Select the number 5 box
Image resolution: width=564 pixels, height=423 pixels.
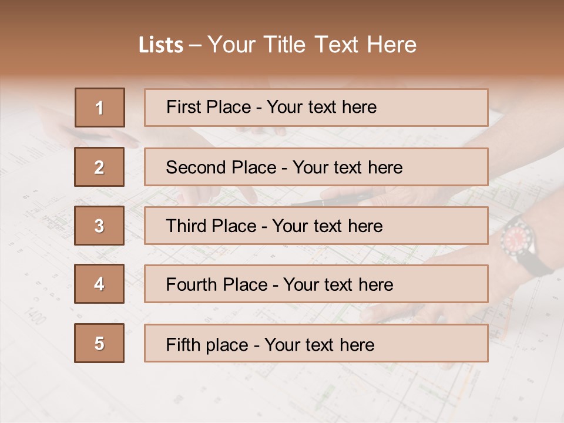99,343
